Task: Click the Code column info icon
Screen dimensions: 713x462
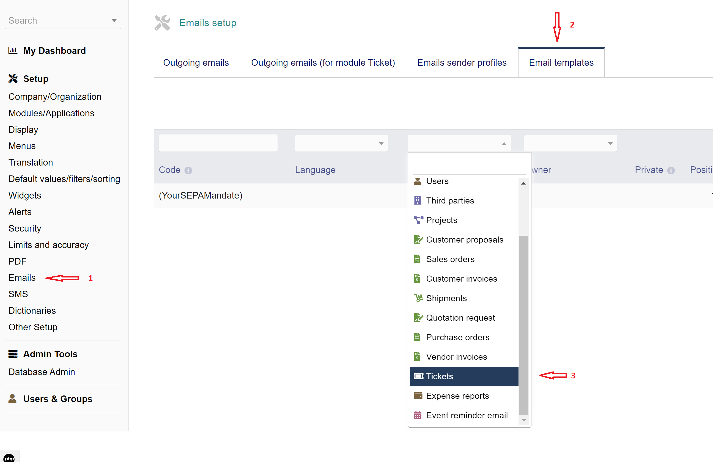Action: 188,170
